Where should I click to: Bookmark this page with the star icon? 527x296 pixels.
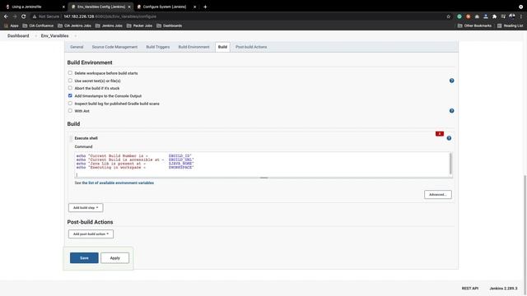click(448, 16)
